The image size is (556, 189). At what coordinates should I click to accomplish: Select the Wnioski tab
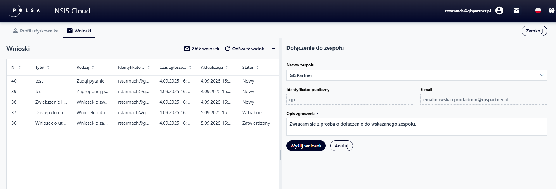[79, 31]
